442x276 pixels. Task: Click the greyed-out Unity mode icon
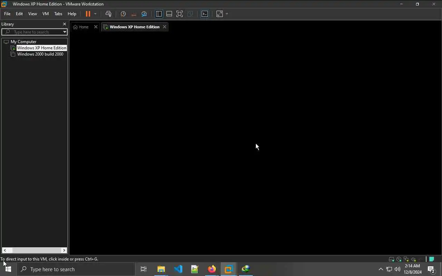pos(190,14)
